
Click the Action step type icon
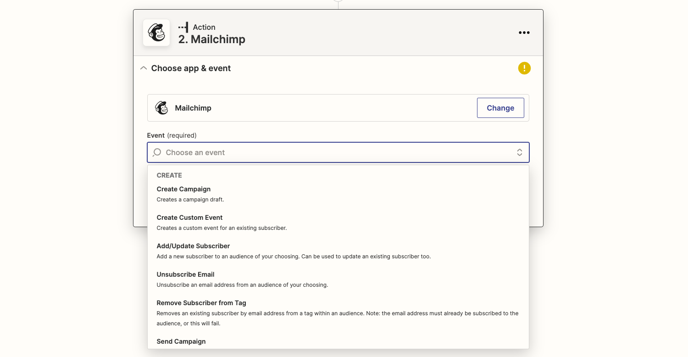[x=183, y=28]
